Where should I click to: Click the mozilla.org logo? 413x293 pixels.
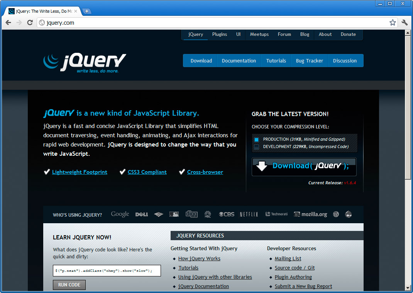311,214
